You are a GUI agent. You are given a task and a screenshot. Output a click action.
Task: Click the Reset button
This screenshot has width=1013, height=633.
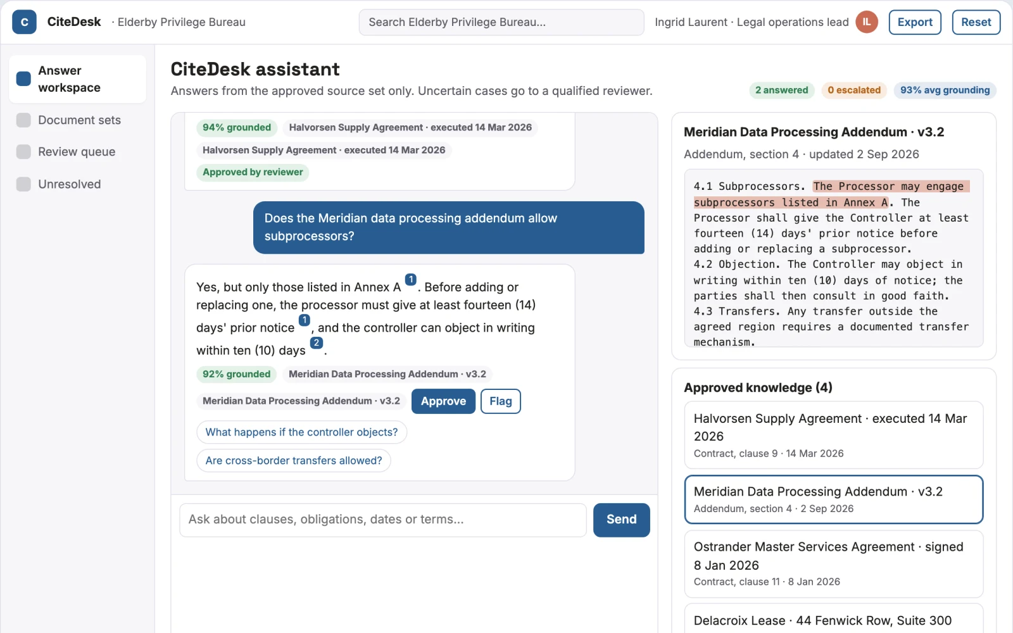(976, 22)
